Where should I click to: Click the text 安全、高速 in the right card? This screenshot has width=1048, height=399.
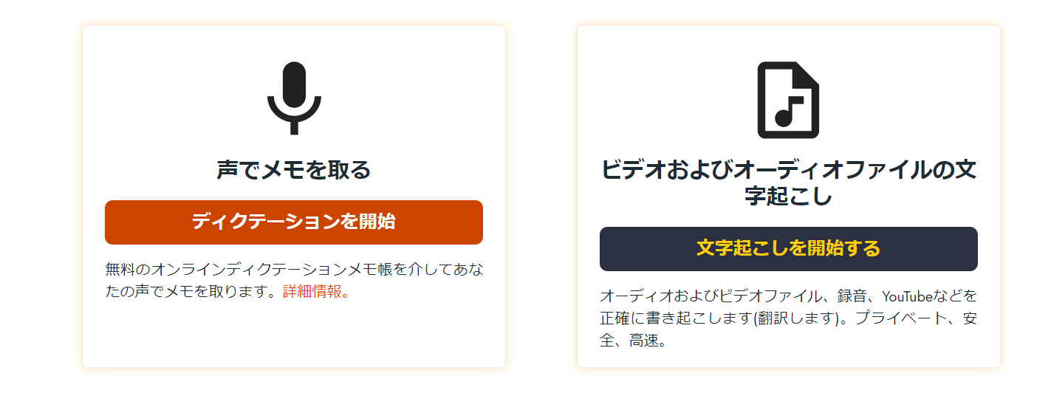[x=633, y=341]
